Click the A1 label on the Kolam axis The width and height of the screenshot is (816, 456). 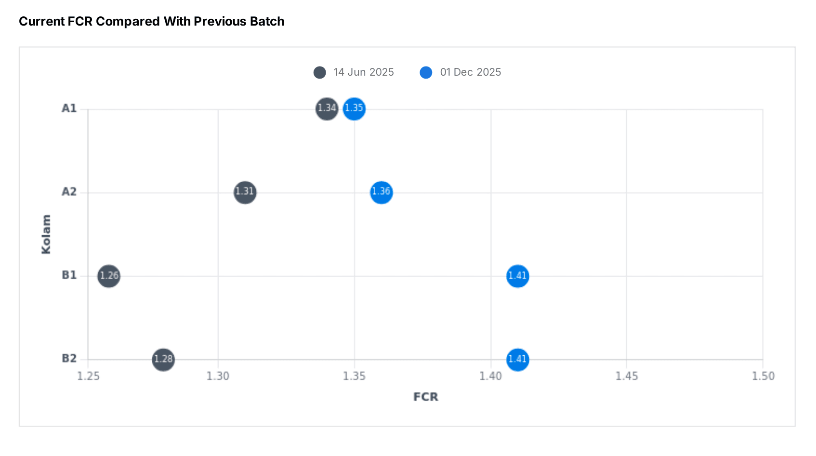pyautogui.click(x=69, y=108)
